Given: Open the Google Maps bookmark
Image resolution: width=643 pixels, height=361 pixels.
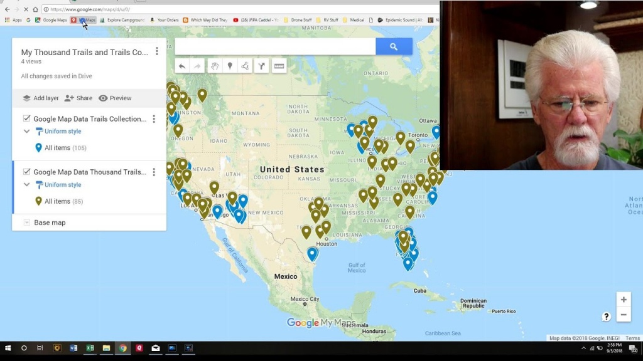Looking at the screenshot, I should [x=51, y=19].
